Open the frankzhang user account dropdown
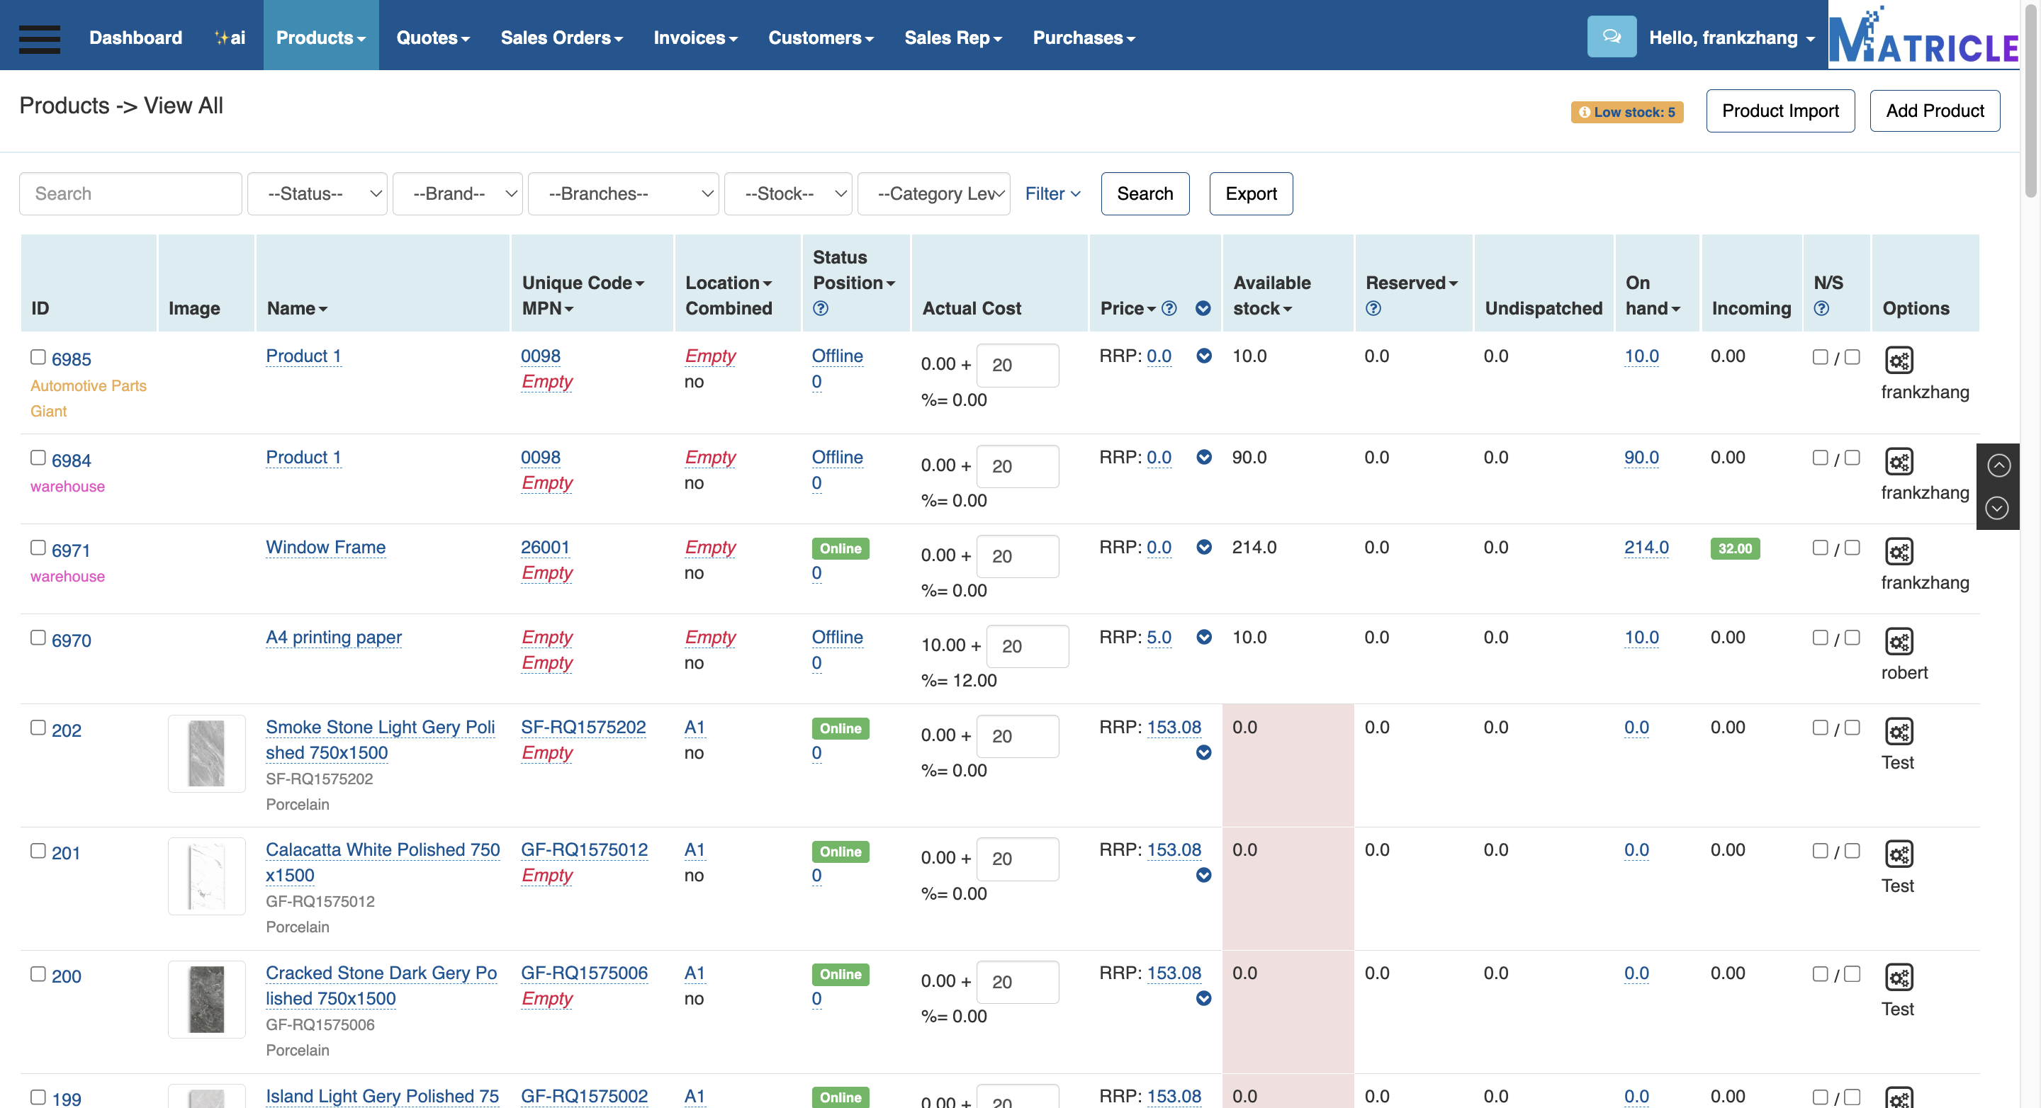The height and width of the screenshot is (1108, 2041). click(1732, 38)
